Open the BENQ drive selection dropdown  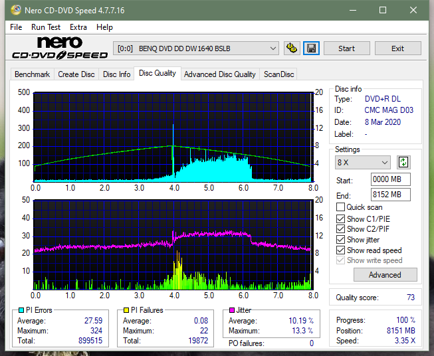point(195,48)
